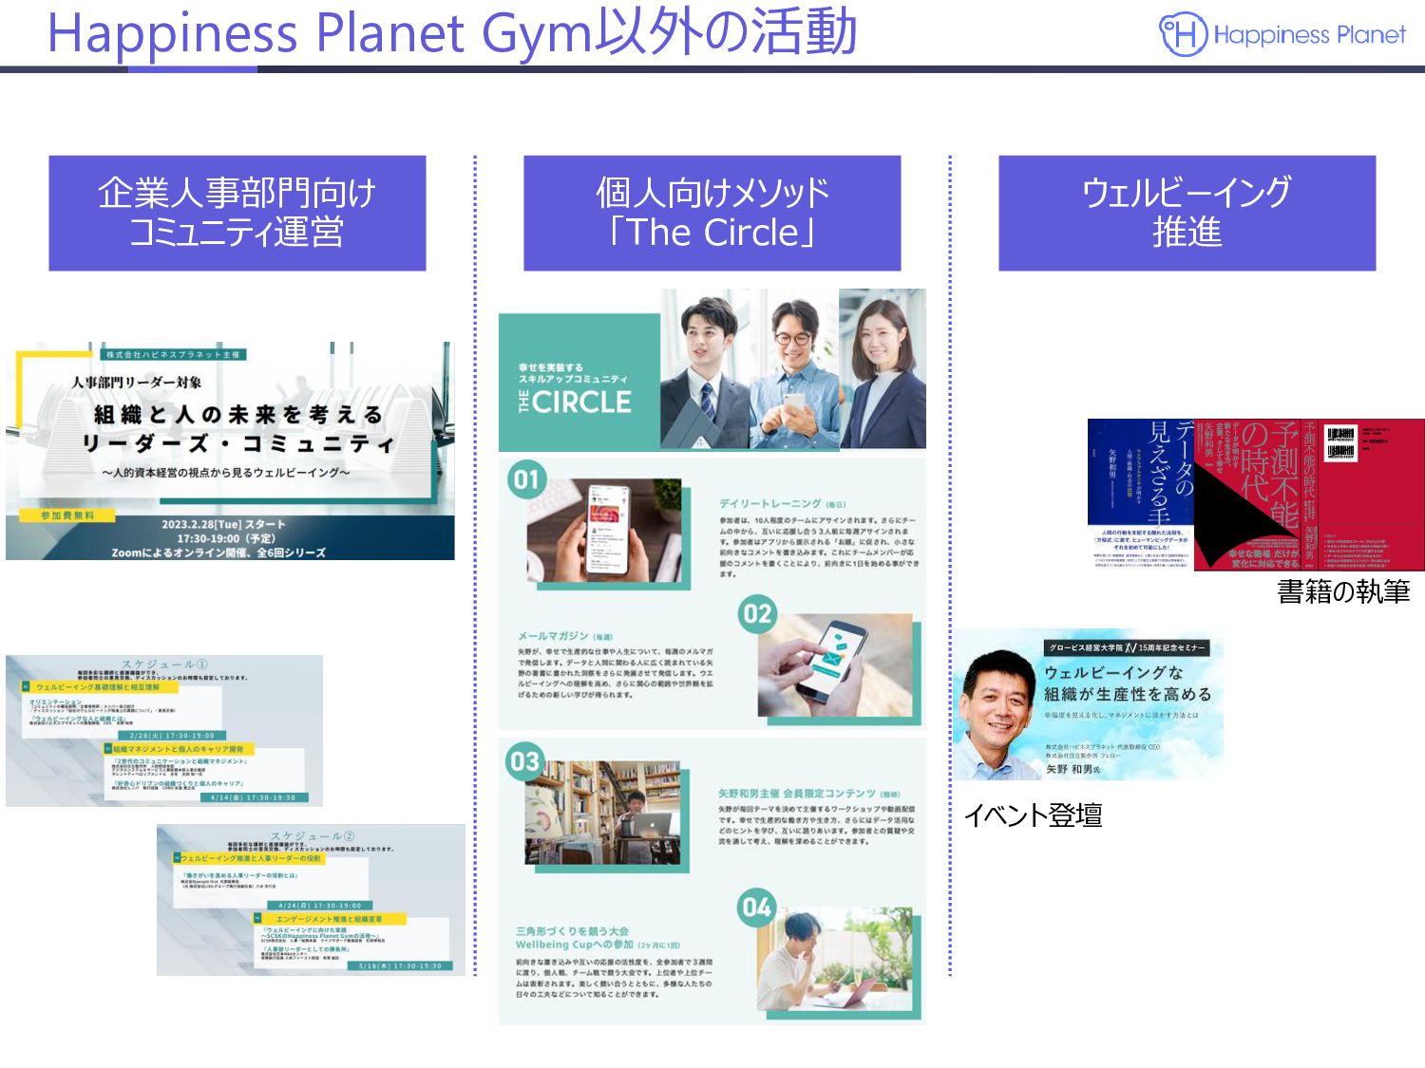
Task: Click the phone with mail icon photo
Action: pos(835,665)
